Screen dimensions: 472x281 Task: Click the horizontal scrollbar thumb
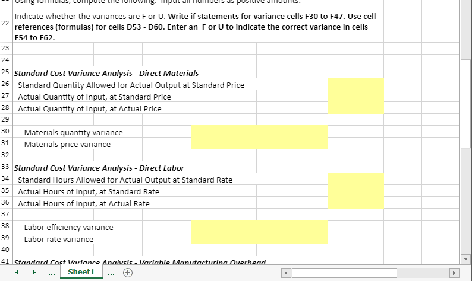coord(344,273)
